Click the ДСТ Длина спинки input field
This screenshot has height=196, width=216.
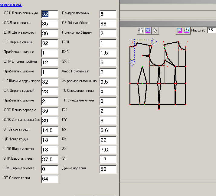(x=50, y=14)
